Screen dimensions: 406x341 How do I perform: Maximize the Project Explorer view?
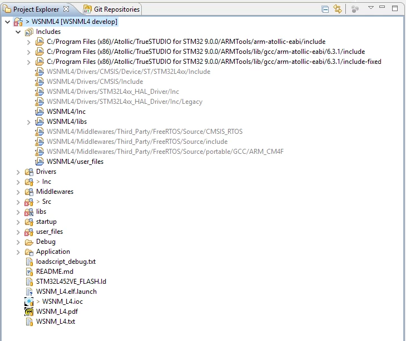pos(395,8)
